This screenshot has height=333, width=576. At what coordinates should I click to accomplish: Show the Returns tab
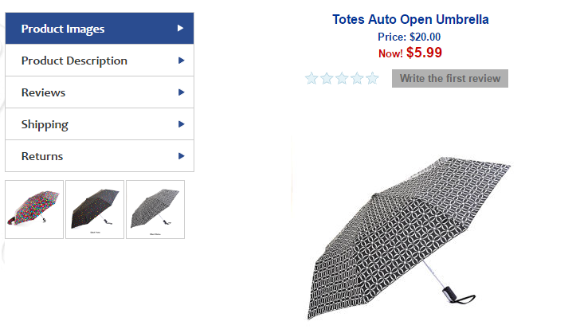(42, 156)
